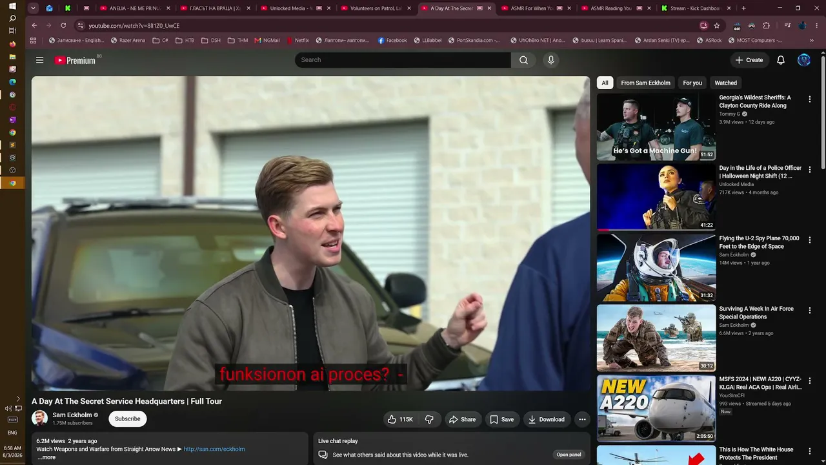Switch to the ANELIA - NE ME PRINU tab
The width and height of the screenshot is (826, 465).
(x=136, y=8)
